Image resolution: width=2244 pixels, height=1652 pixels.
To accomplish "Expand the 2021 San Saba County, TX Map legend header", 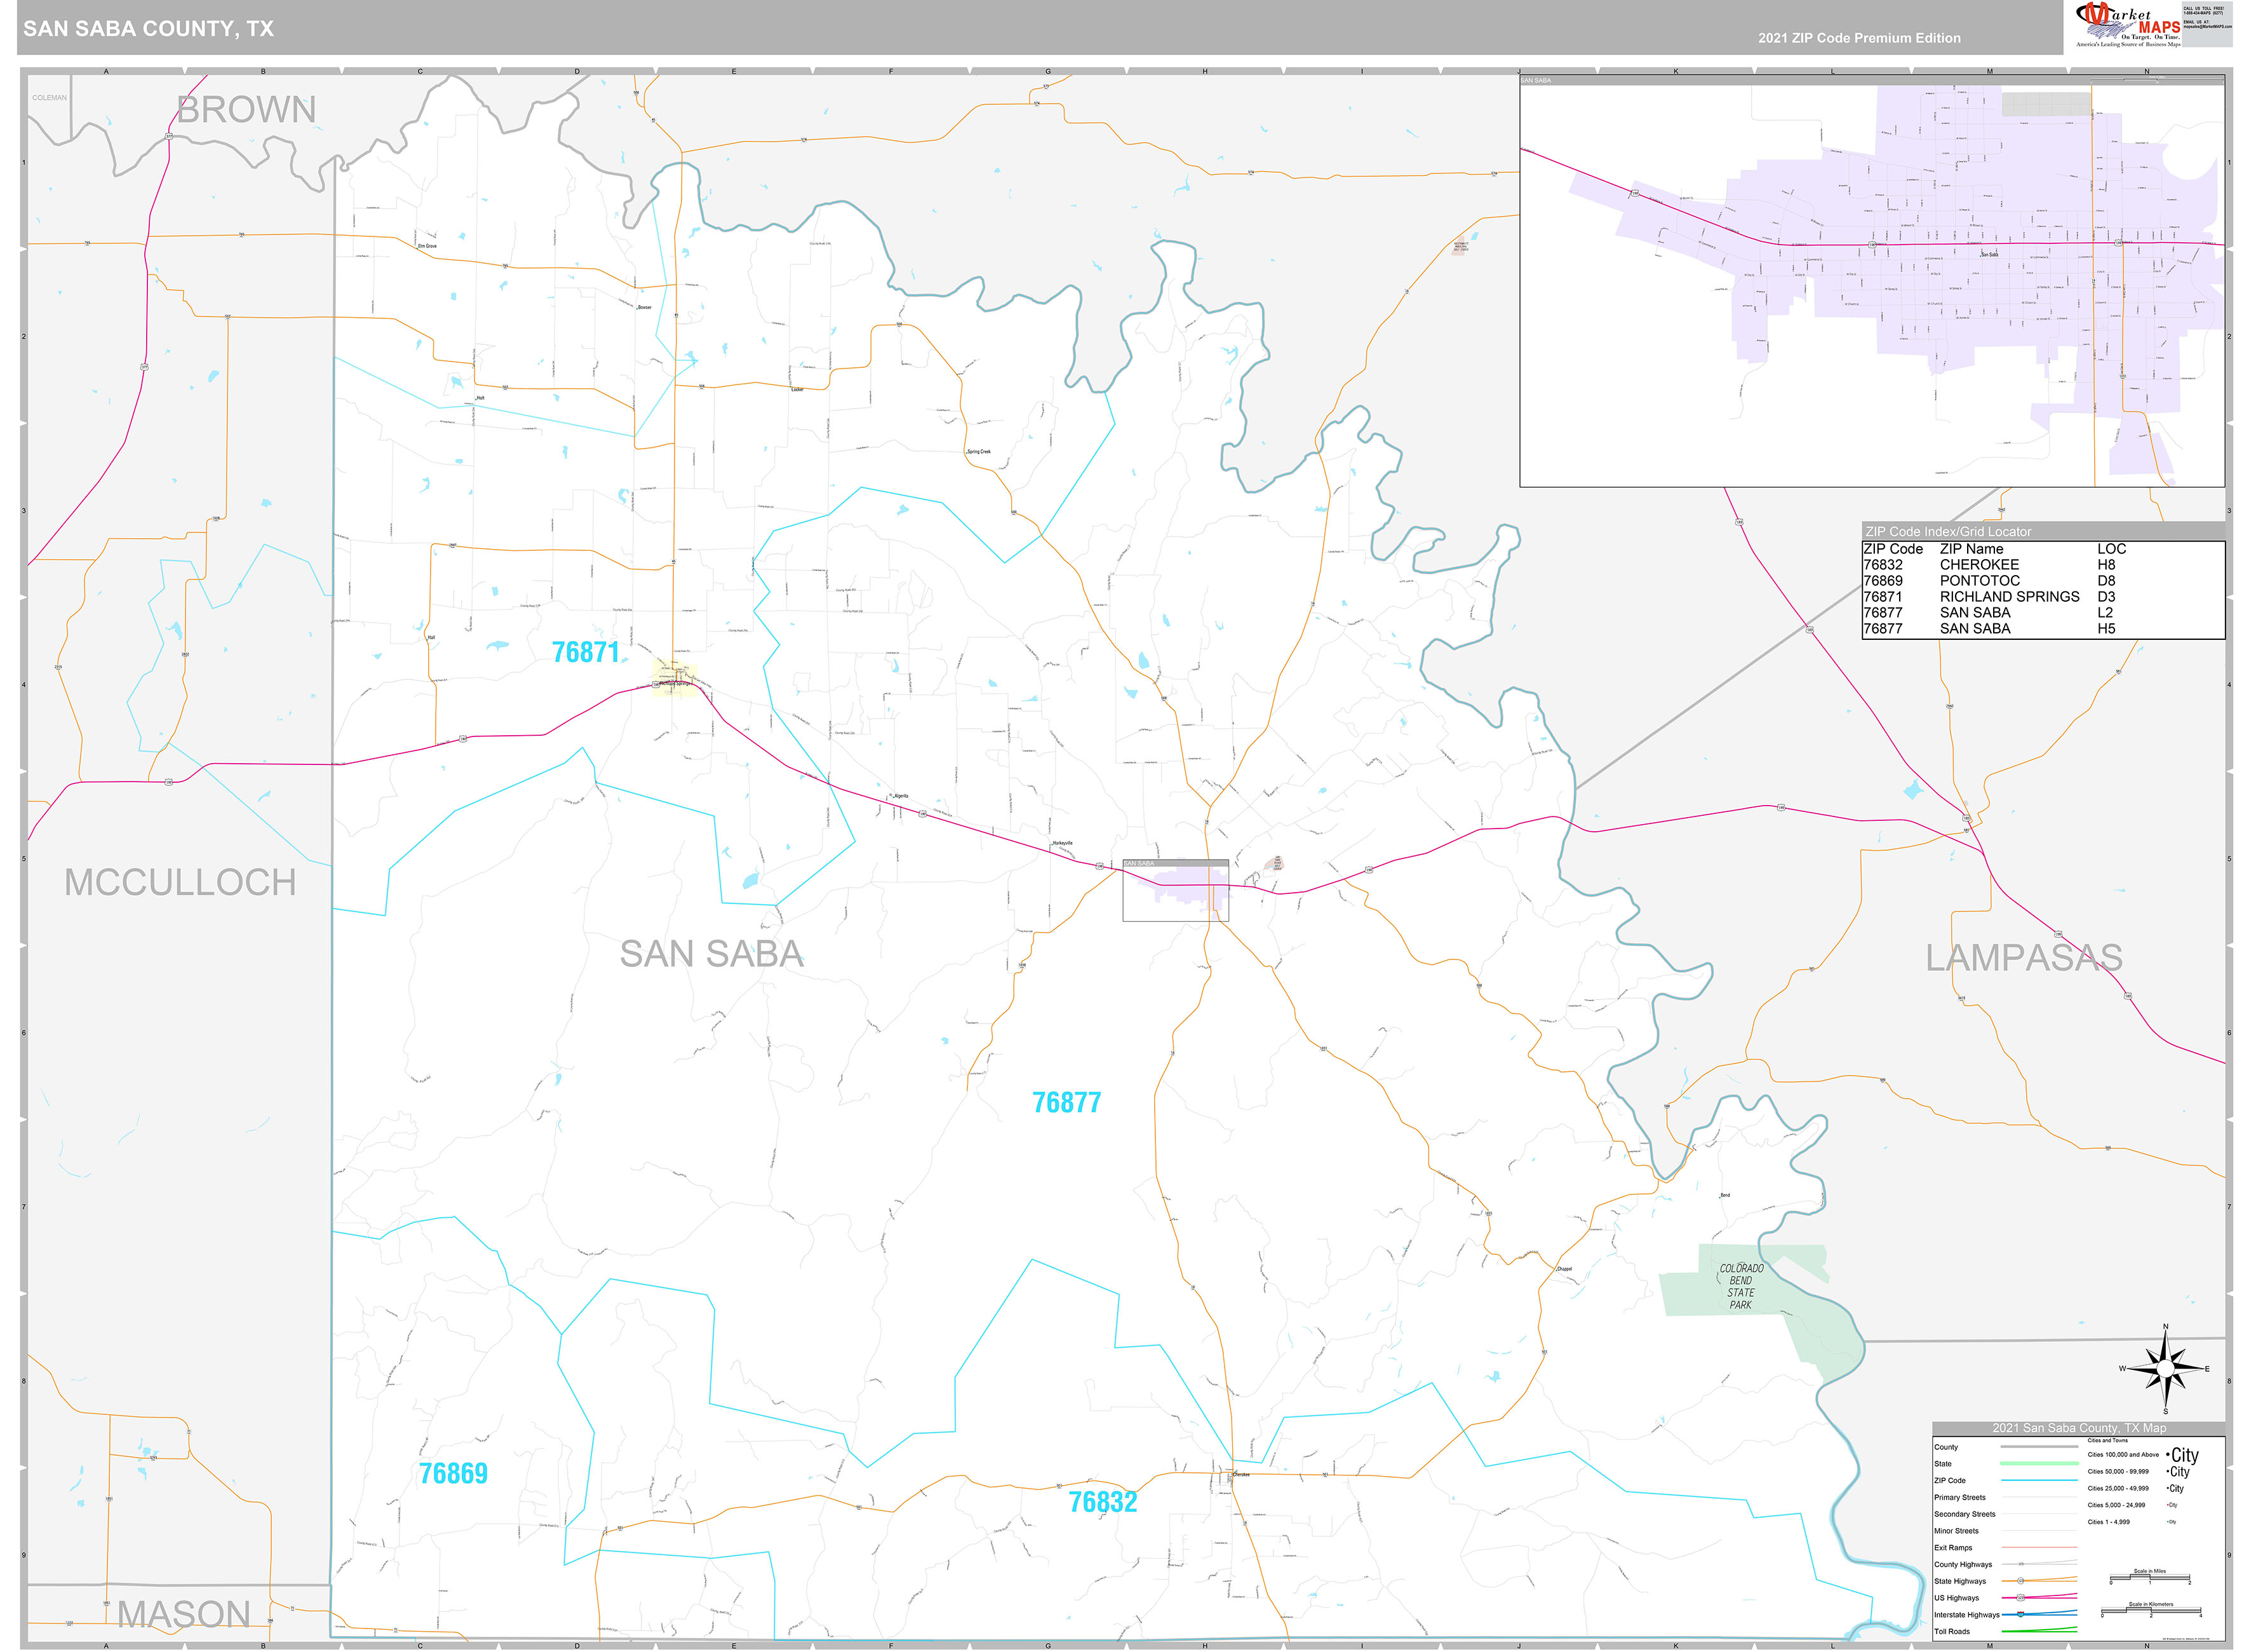I will point(2080,1428).
